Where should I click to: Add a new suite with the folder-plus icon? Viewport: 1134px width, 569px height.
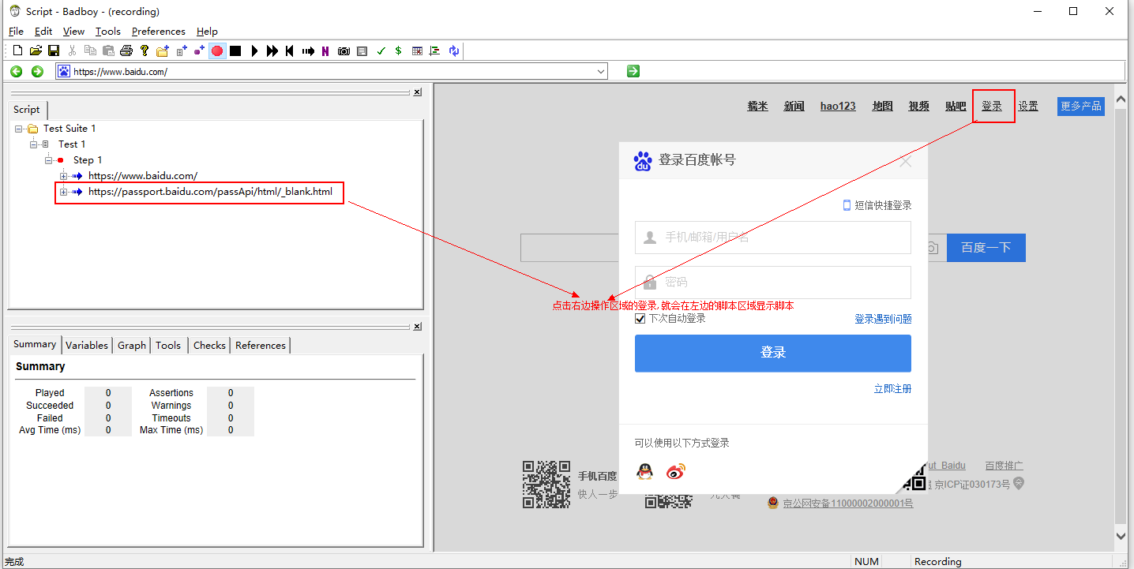163,51
